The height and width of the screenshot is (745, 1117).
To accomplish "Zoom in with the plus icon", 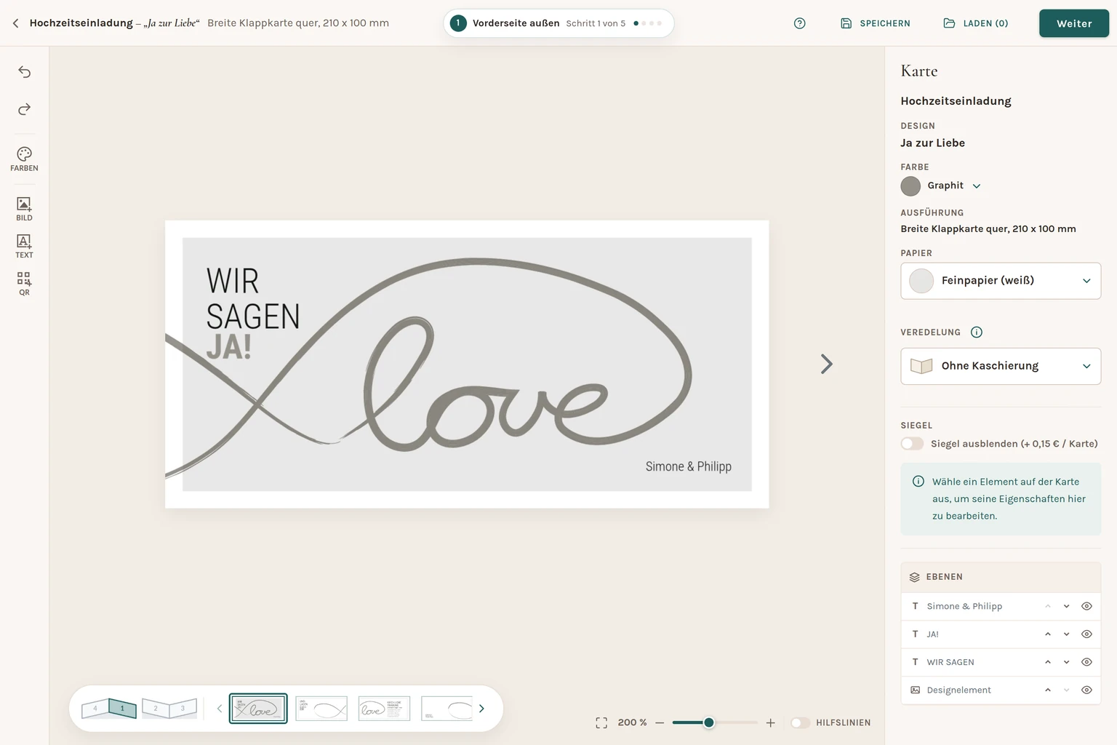I will (x=771, y=722).
